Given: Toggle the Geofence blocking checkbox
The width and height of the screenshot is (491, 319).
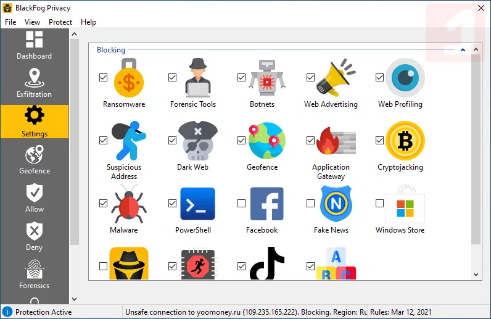Looking at the screenshot, I should [241, 141].
